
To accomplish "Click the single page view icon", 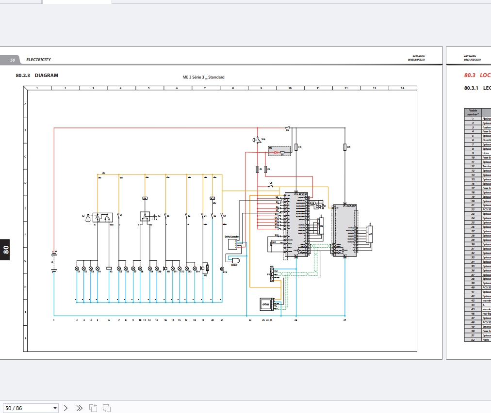I will 93,408.
